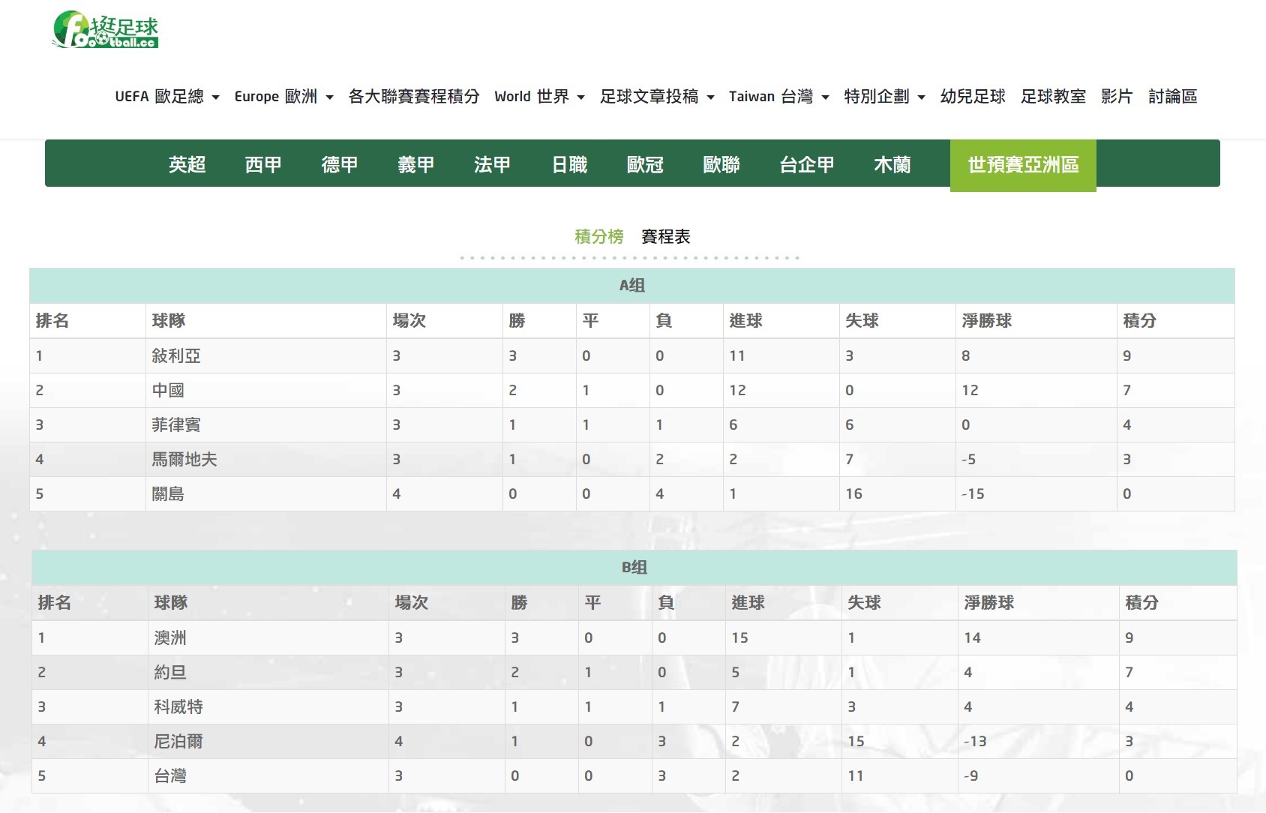Expand the Europe 歐洲 menu
This screenshot has height=813, width=1266.
(283, 97)
